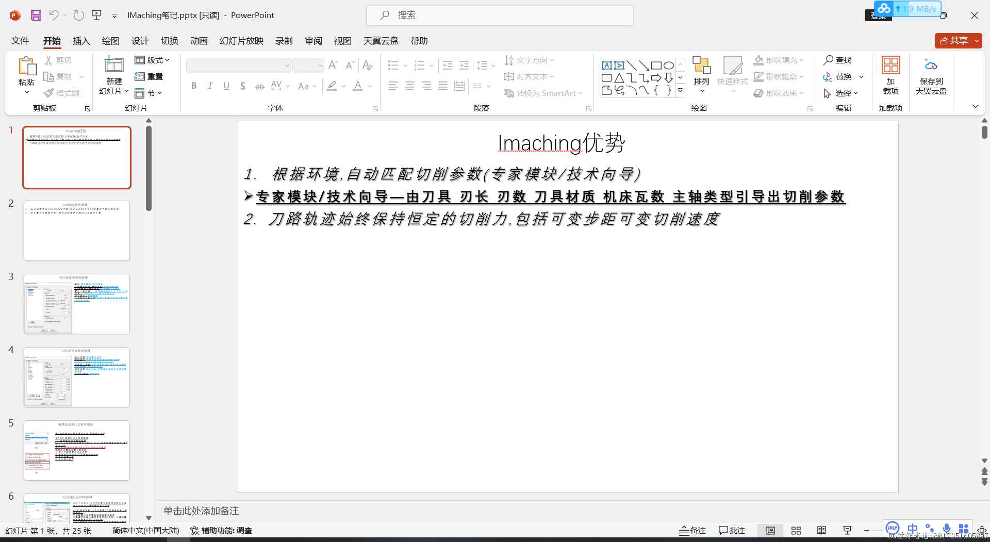Clear all formatting icon
This screenshot has width=990, height=542.
367,65
